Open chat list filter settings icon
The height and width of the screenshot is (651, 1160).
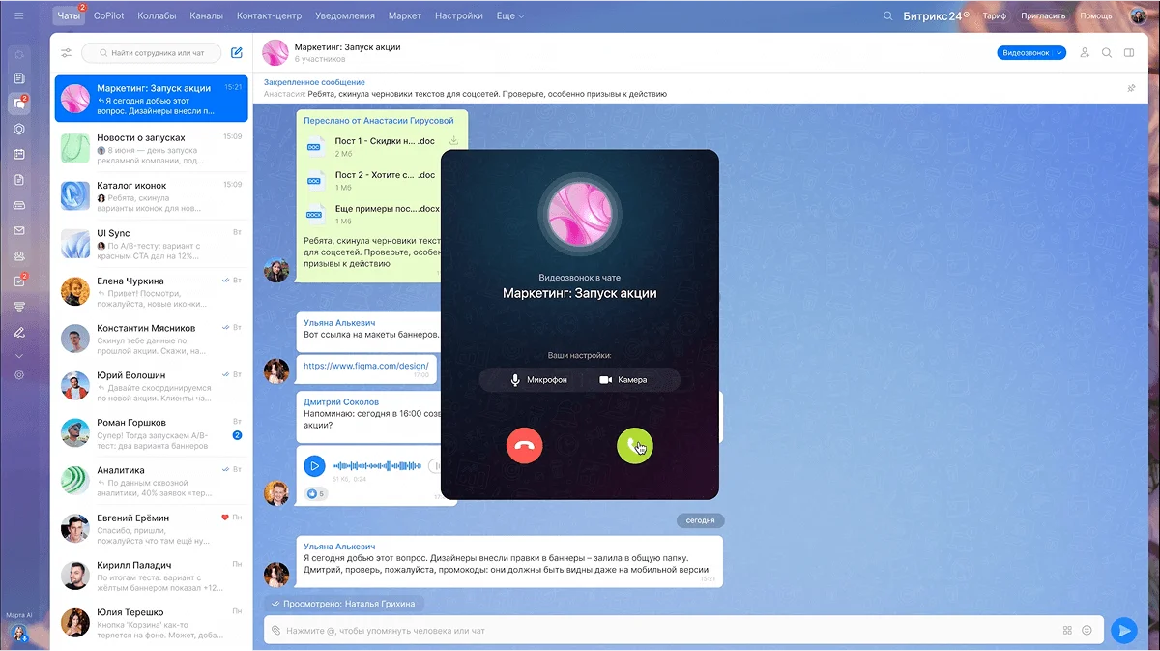coord(66,53)
